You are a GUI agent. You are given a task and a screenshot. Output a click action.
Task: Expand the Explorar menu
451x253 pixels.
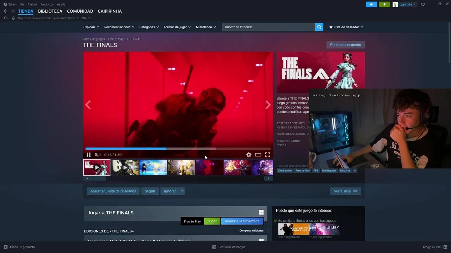click(91, 27)
